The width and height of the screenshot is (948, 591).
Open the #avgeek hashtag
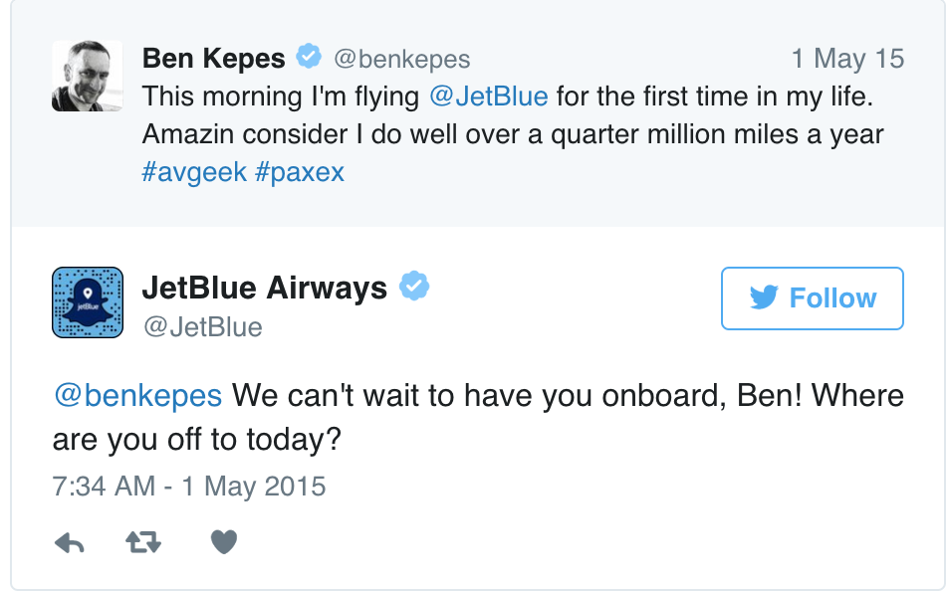[x=194, y=172]
